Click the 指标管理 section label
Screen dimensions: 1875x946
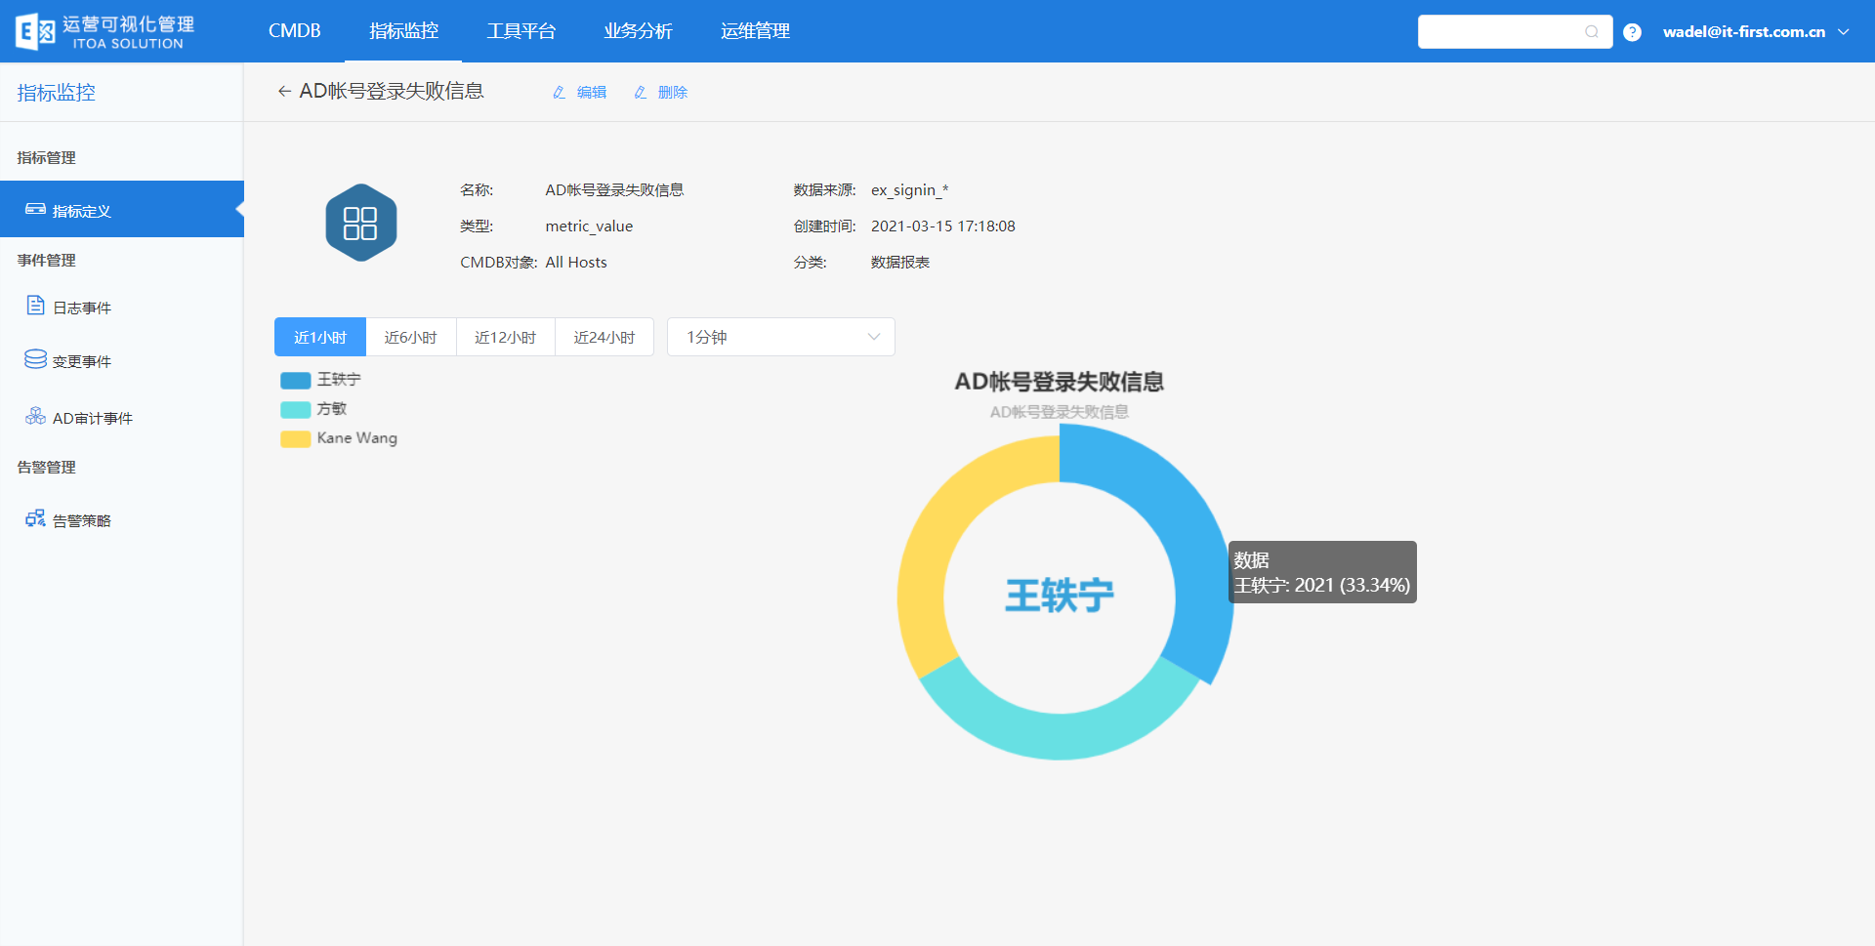[47, 157]
